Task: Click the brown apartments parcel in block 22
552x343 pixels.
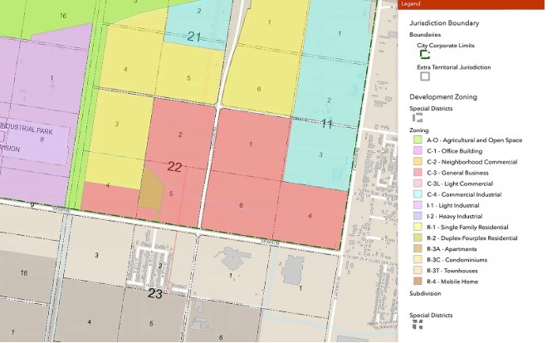Action: 151,191
